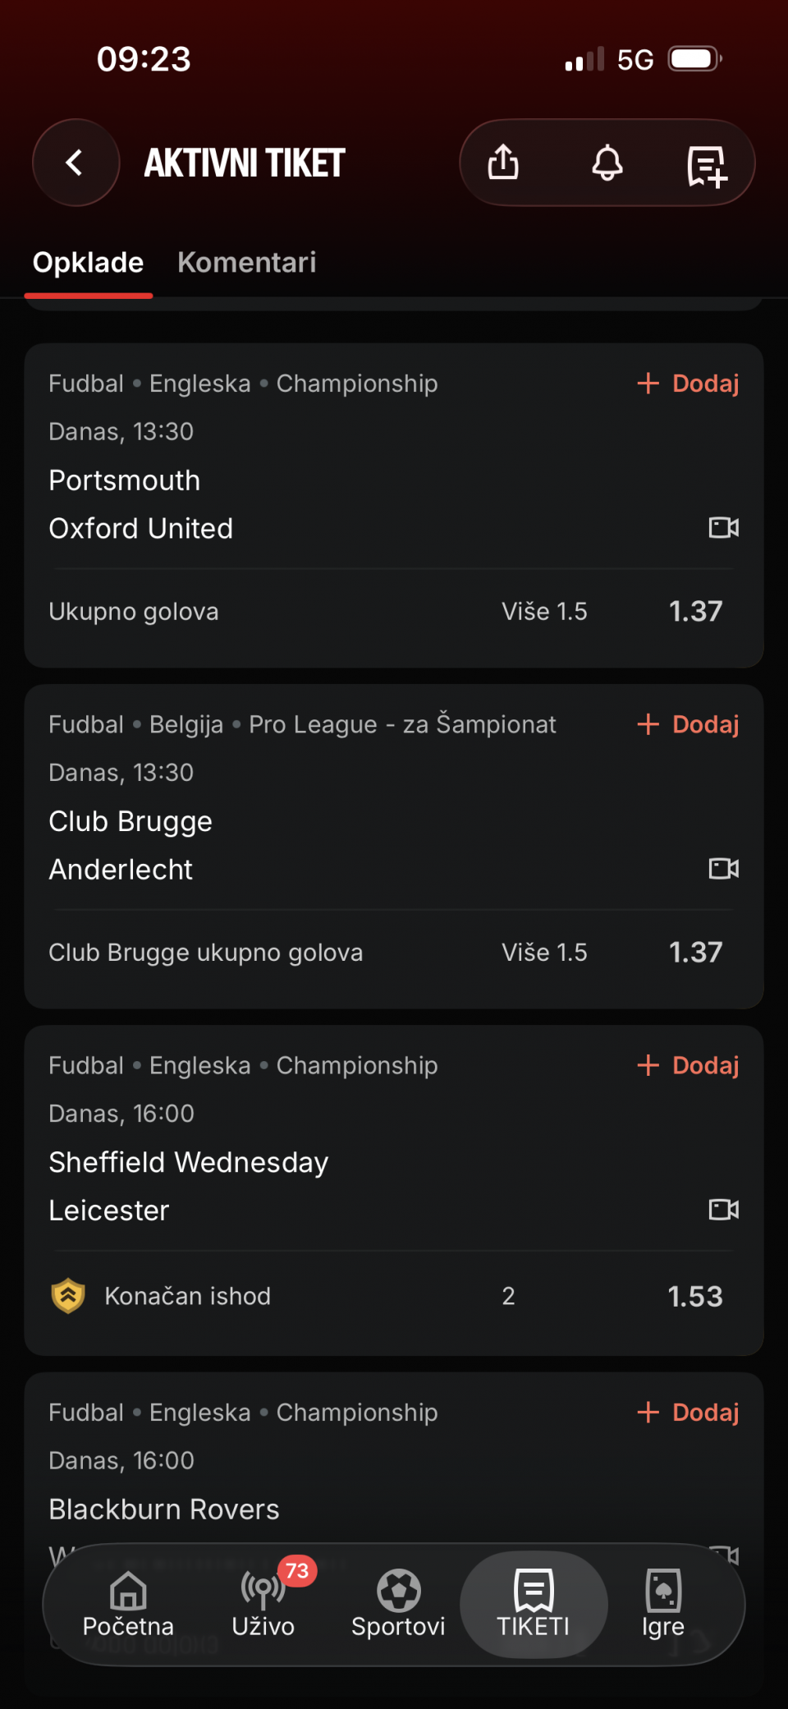Tap the TIKETI navigation item
The height and width of the screenshot is (1709, 788).
[x=534, y=1605]
